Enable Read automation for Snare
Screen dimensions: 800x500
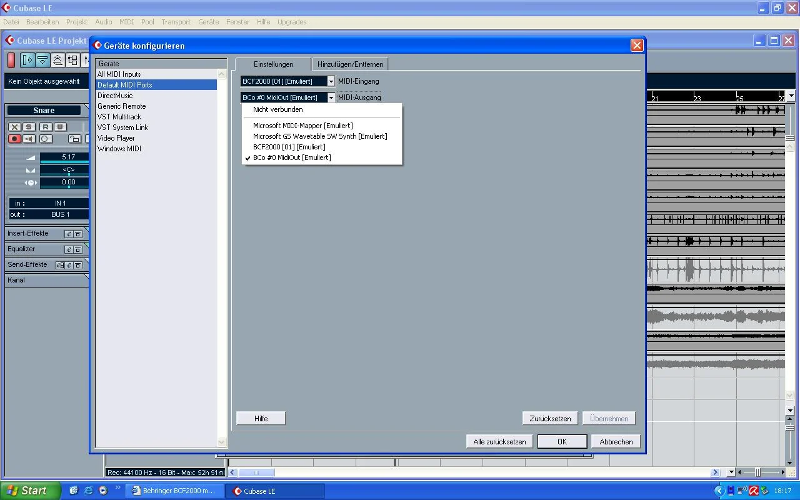click(x=46, y=127)
